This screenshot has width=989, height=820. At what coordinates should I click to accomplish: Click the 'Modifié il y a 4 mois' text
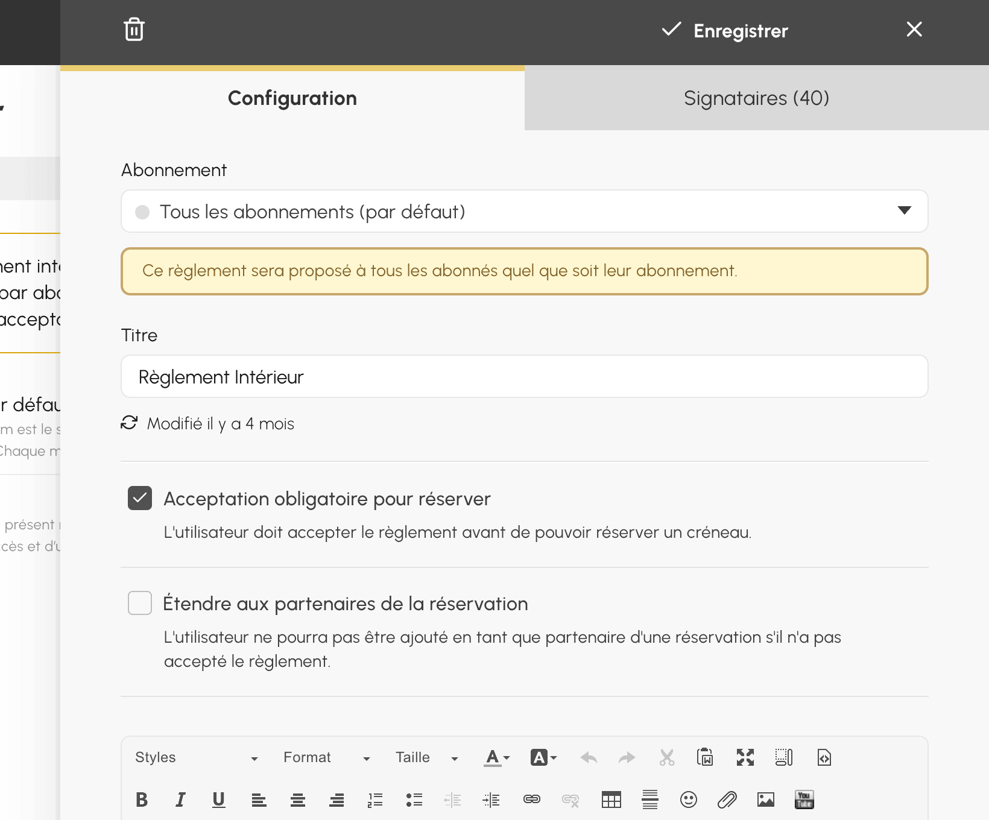[x=221, y=423]
